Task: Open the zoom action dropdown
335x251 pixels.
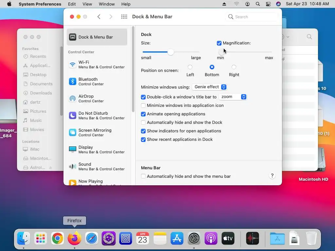Action: click(233, 97)
